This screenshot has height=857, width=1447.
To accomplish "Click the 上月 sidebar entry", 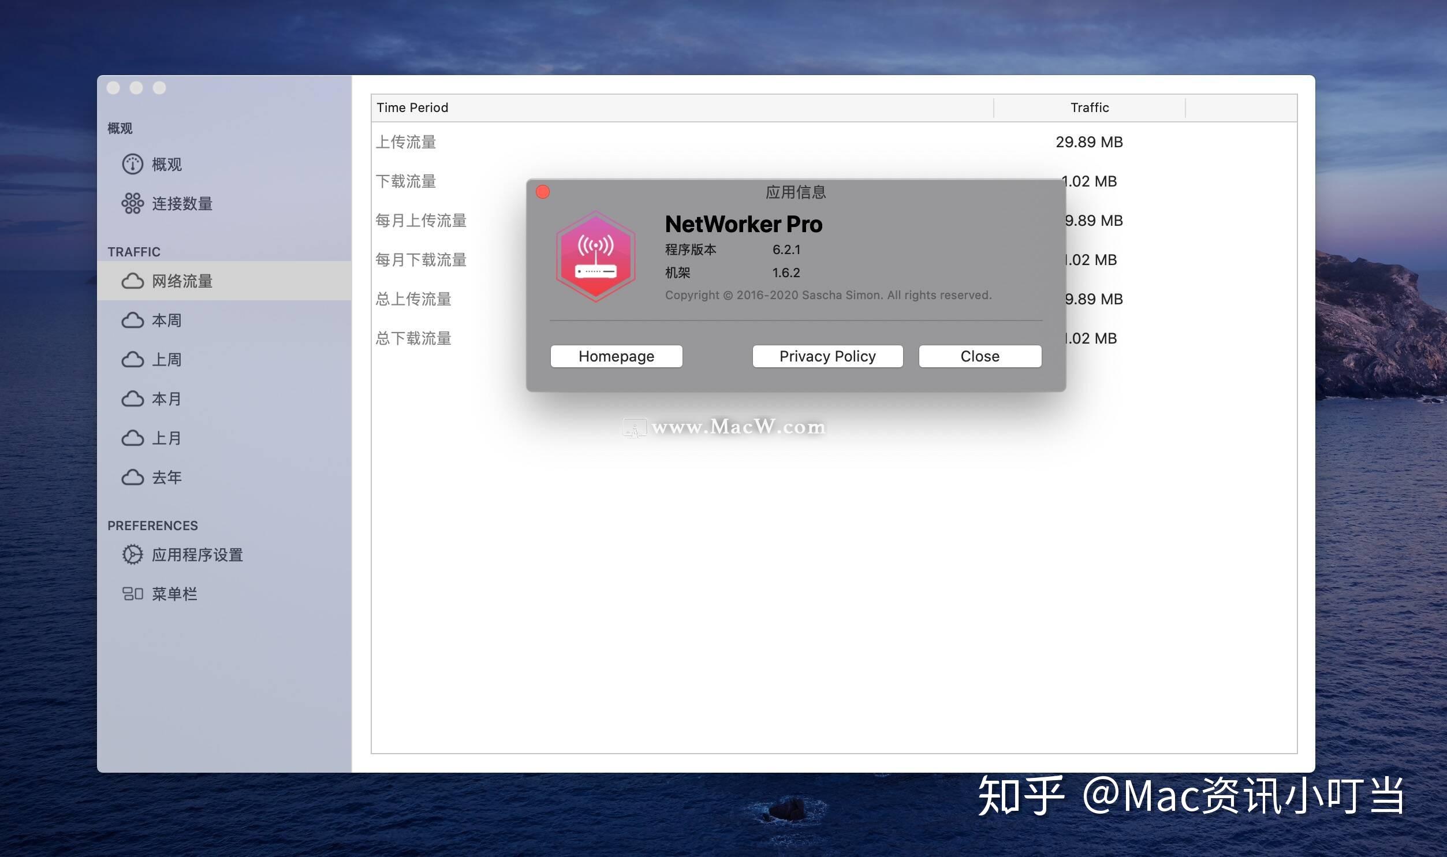I will click(166, 438).
